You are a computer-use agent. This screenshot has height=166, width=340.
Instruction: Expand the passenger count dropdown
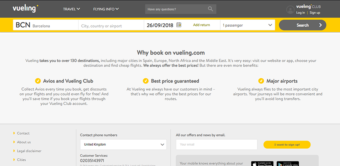tap(247, 25)
